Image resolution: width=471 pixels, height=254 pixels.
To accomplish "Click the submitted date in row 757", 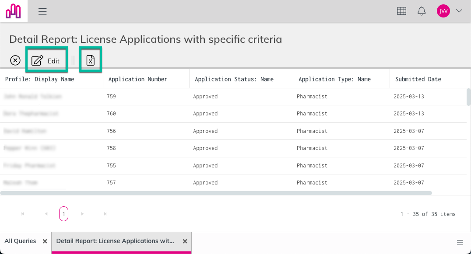I will click(408, 183).
